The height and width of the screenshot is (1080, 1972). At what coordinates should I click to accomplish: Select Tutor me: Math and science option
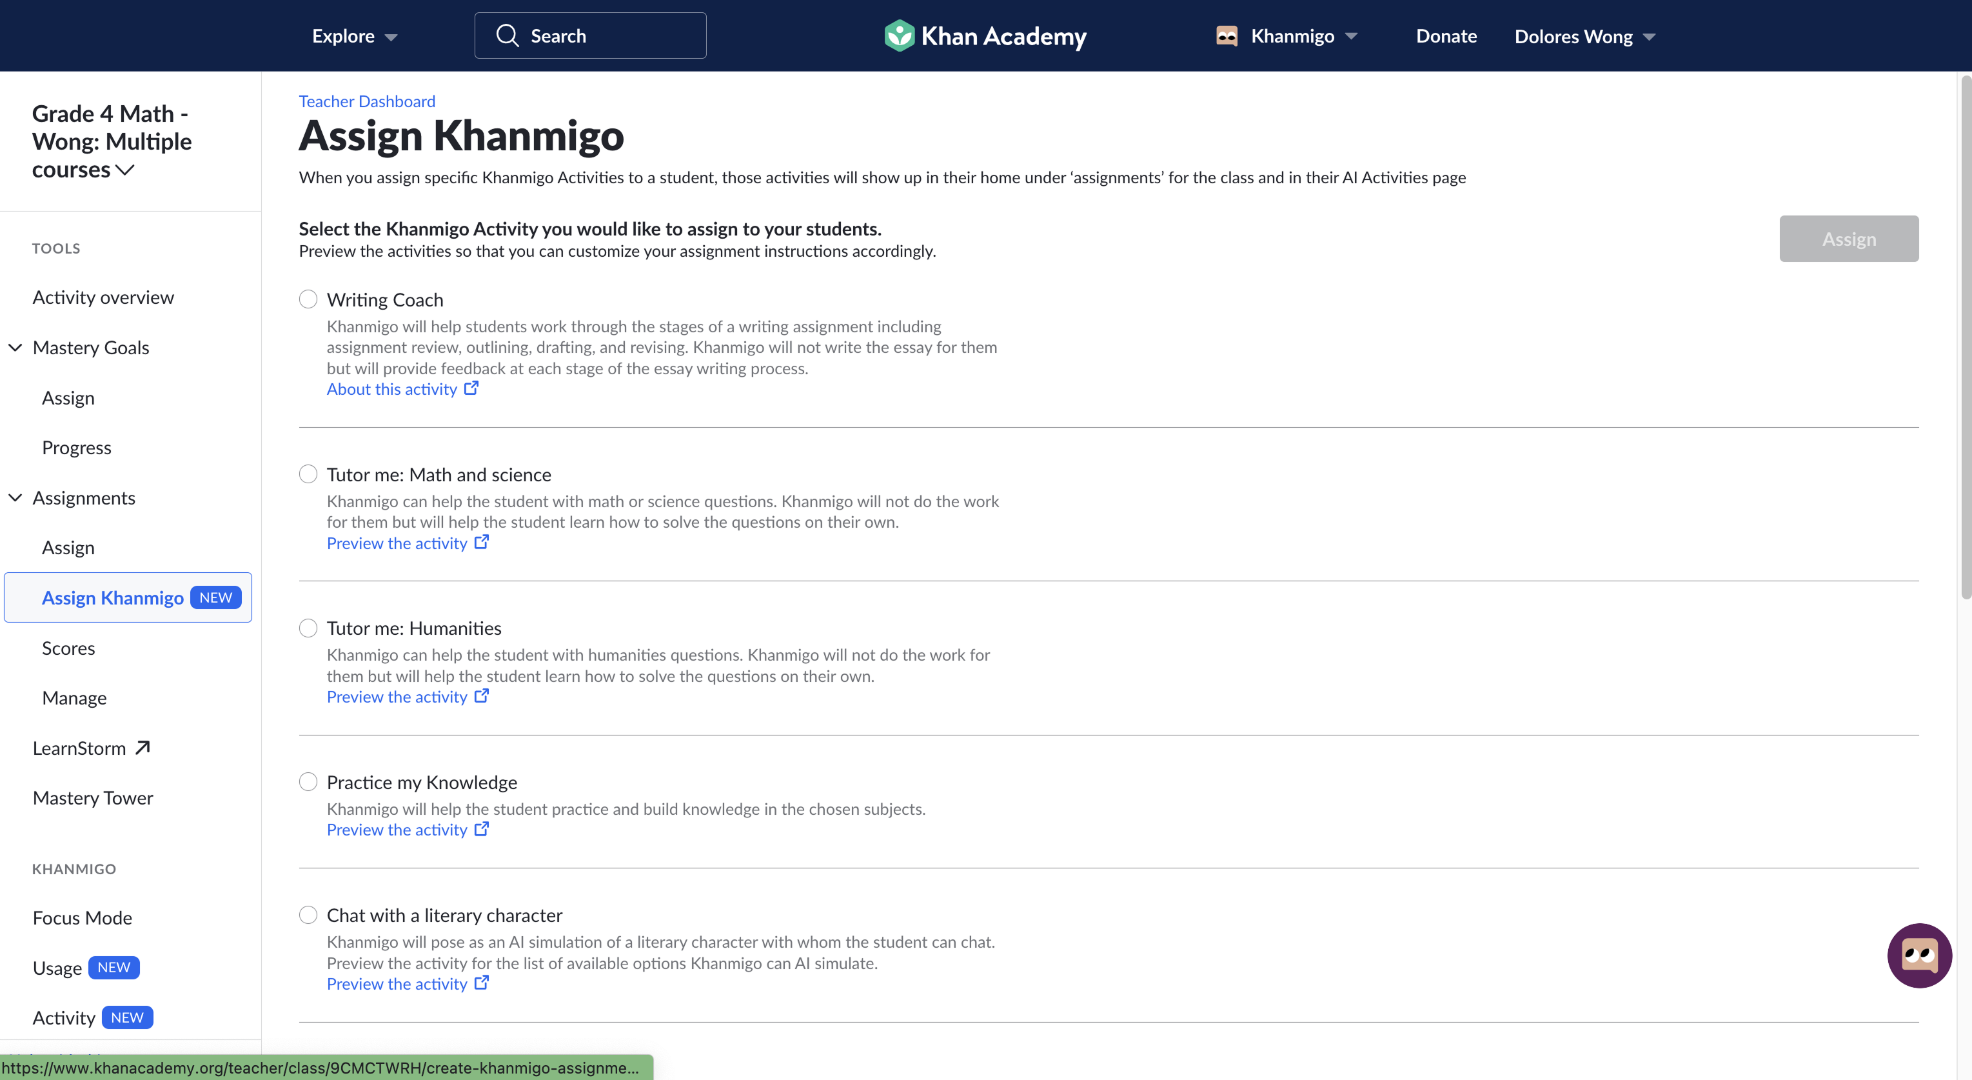pyautogui.click(x=308, y=474)
